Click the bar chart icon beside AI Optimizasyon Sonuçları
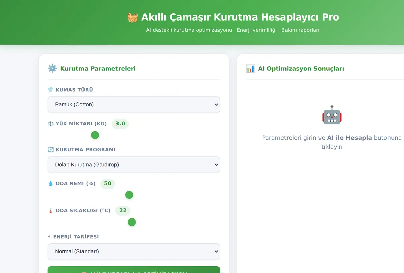This screenshot has width=404, height=273. coord(250,69)
